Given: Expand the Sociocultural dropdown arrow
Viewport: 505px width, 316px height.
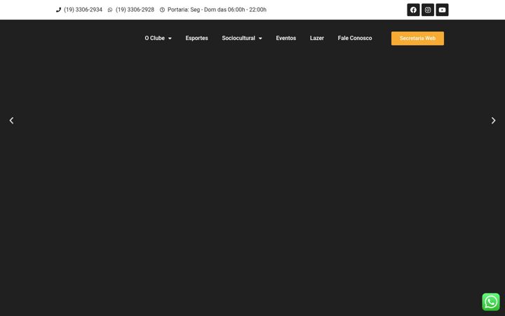Looking at the screenshot, I should [x=260, y=39].
